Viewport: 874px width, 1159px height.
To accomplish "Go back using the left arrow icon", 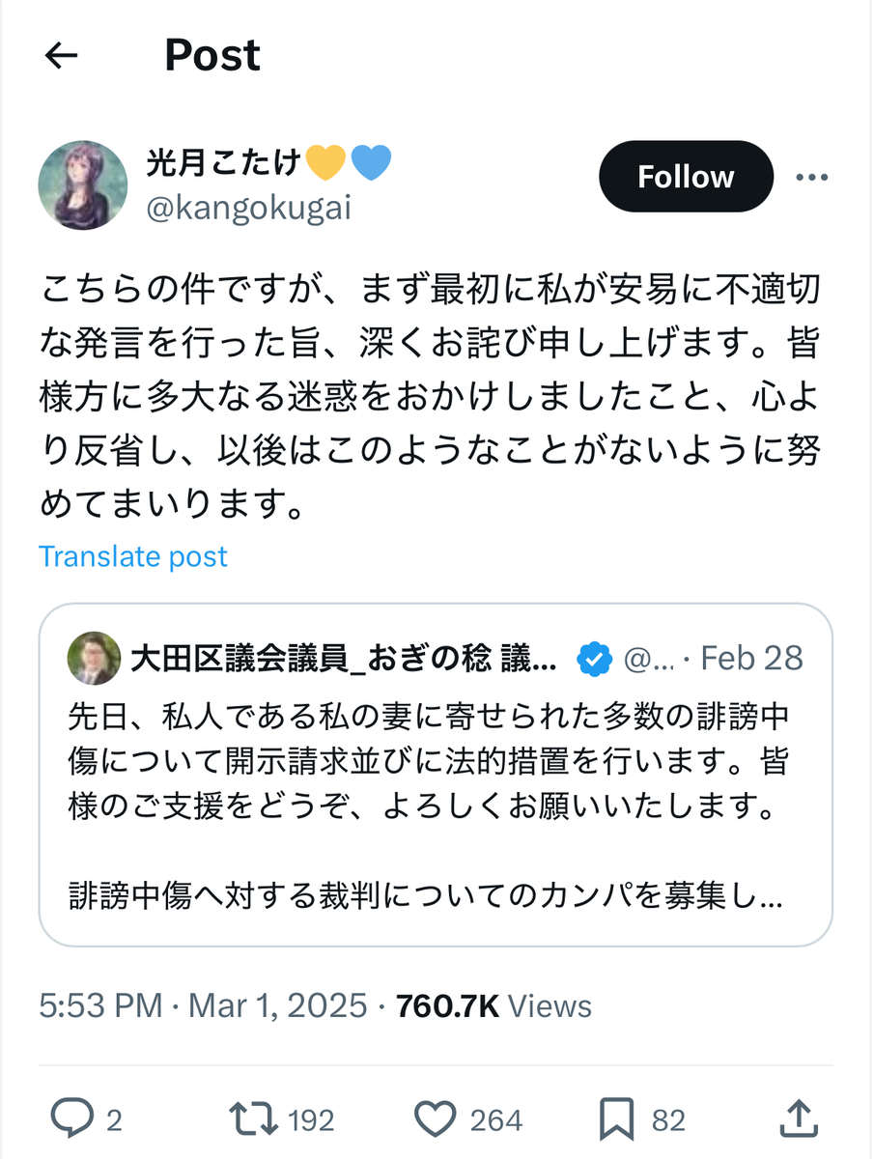I will (x=62, y=57).
